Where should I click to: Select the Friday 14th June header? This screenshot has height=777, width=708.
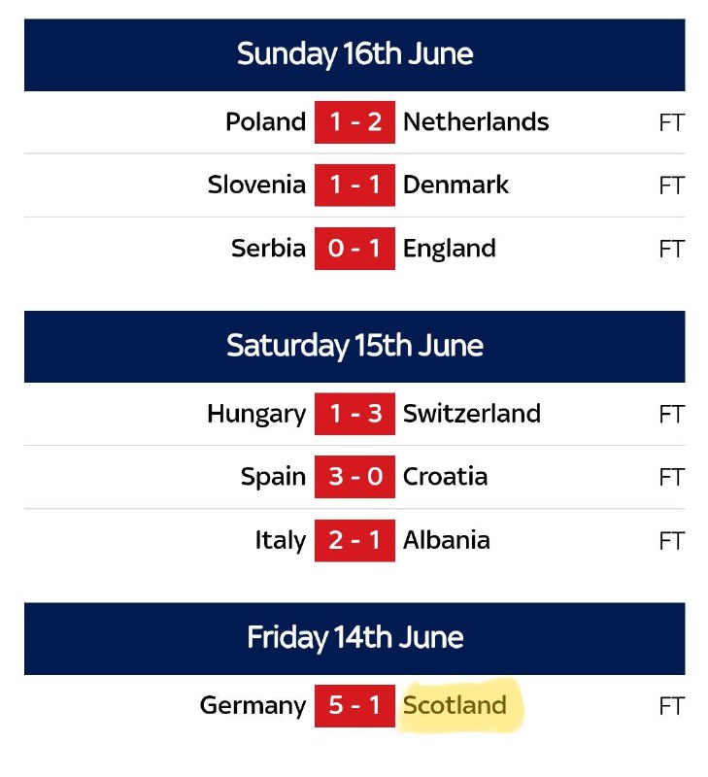[354, 639]
